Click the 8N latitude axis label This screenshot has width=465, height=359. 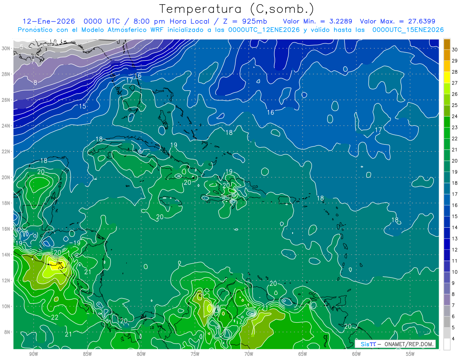[x=7, y=332]
